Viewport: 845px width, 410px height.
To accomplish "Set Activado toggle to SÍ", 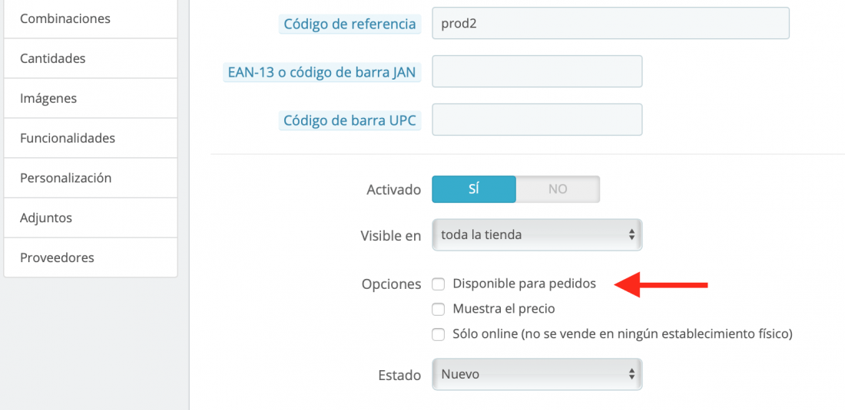I will 474,189.
